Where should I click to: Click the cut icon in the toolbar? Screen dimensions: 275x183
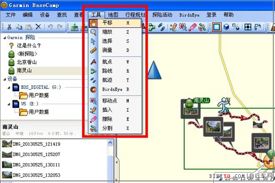(9, 27)
